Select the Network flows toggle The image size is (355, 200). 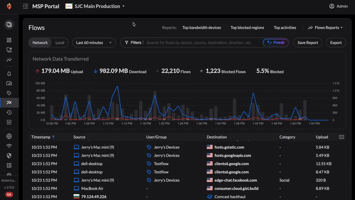(x=40, y=43)
